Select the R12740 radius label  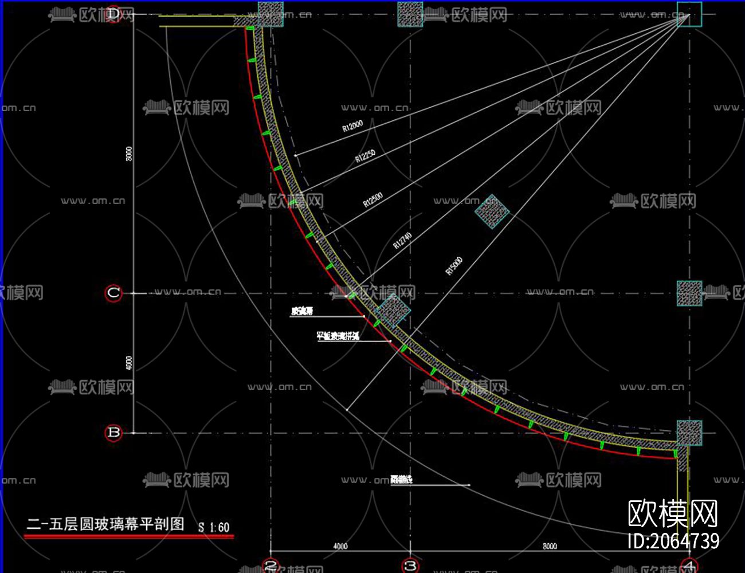(403, 241)
